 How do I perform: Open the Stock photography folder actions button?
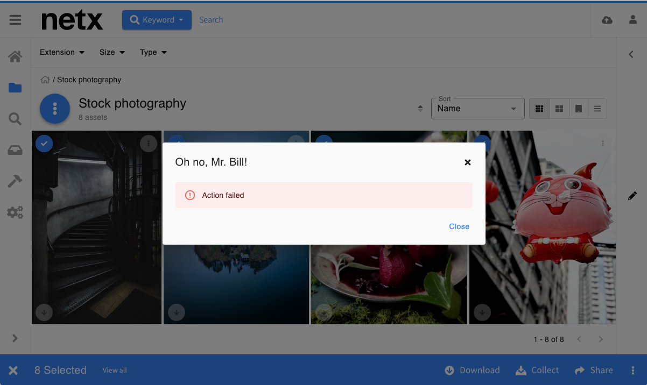click(55, 109)
